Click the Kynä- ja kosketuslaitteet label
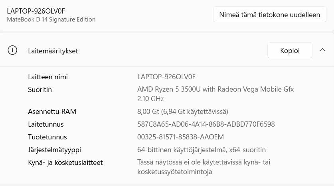Image resolution: width=334 pixels, height=186 pixels. [65, 163]
